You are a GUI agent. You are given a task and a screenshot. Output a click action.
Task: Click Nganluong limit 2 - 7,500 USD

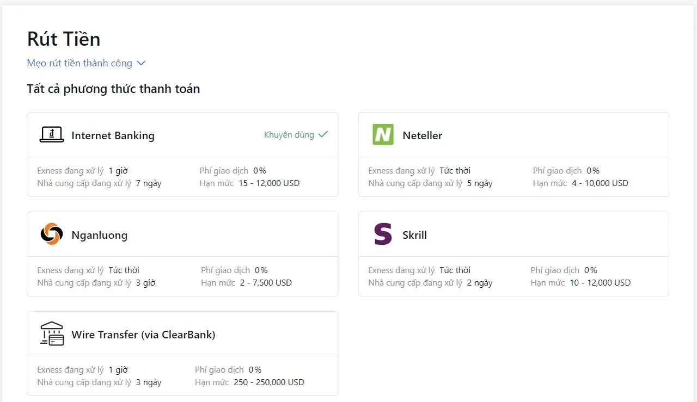tap(266, 283)
